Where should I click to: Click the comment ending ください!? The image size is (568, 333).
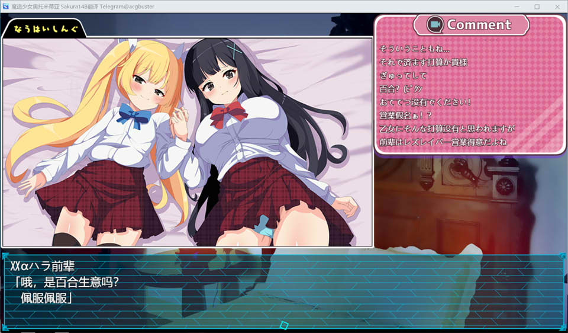coord(425,103)
